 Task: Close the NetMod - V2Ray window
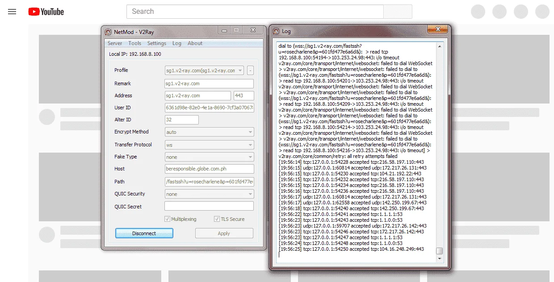coord(253,30)
